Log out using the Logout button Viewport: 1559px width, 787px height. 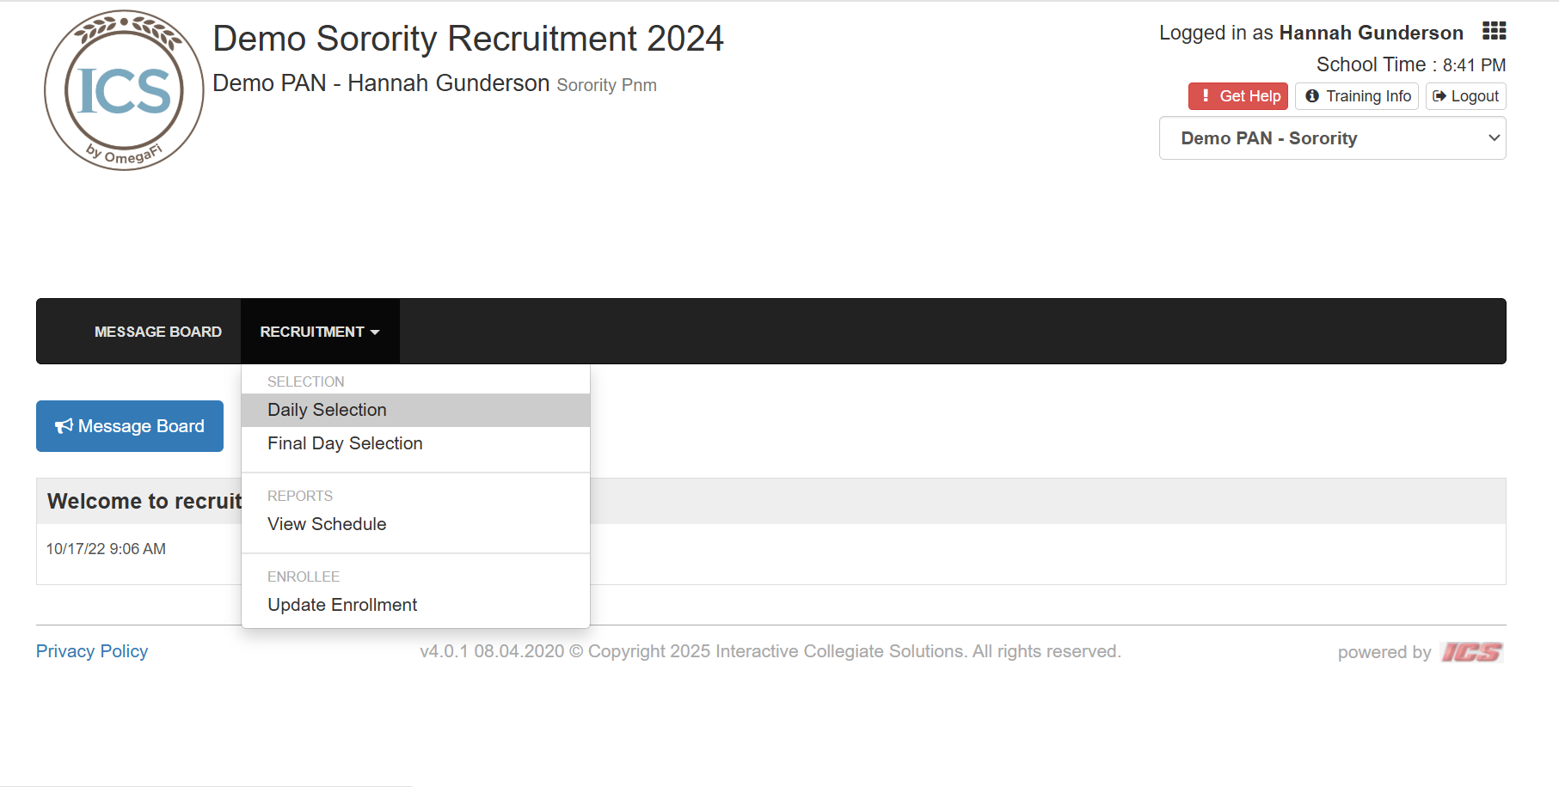pos(1465,96)
